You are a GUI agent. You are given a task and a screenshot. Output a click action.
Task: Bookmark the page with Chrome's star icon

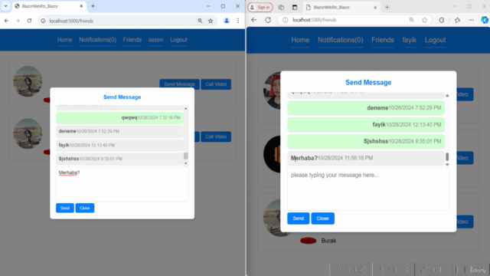click(211, 21)
